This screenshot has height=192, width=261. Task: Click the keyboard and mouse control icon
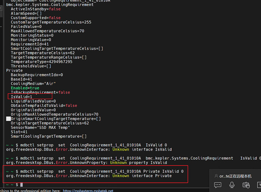(246, 185)
